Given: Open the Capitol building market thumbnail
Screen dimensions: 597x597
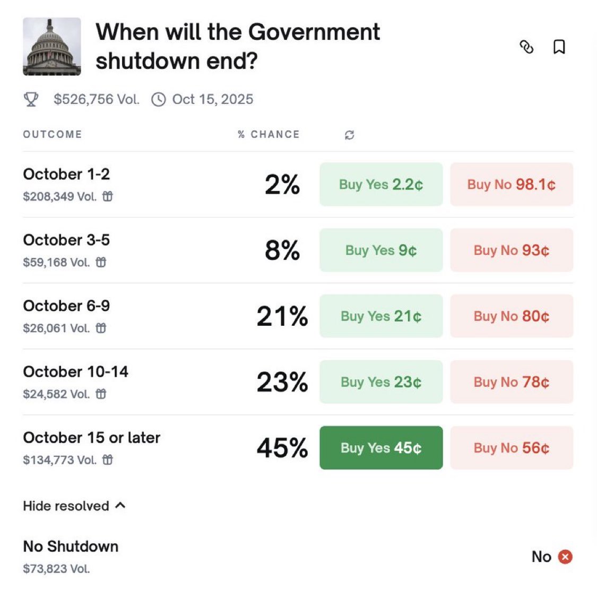Looking at the screenshot, I should (x=52, y=47).
